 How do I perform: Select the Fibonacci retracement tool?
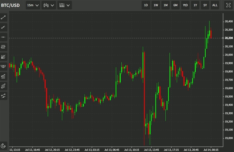click(x=4, y=47)
